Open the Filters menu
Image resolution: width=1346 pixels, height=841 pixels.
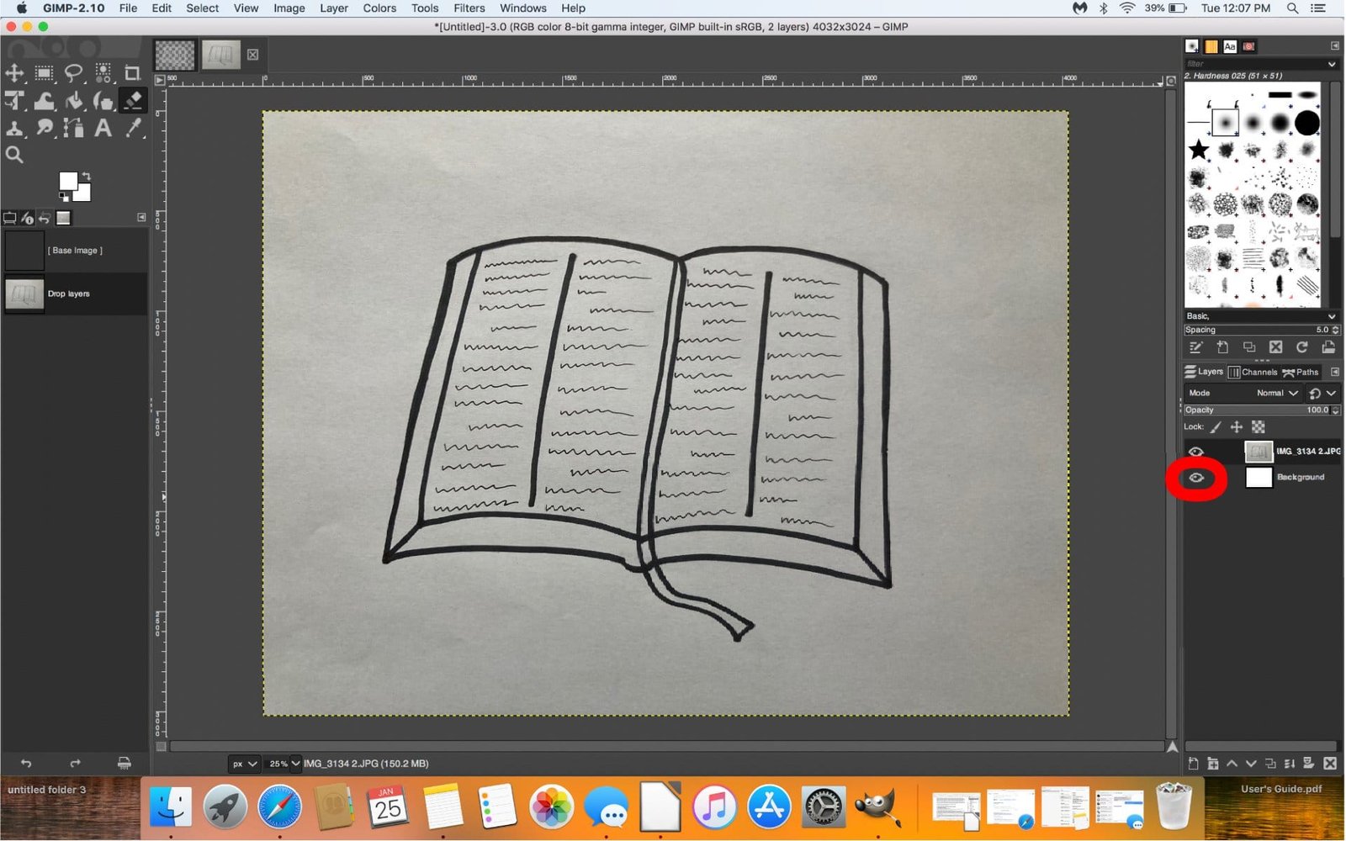(x=469, y=8)
